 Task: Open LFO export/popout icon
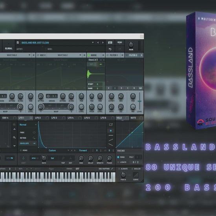111,124
